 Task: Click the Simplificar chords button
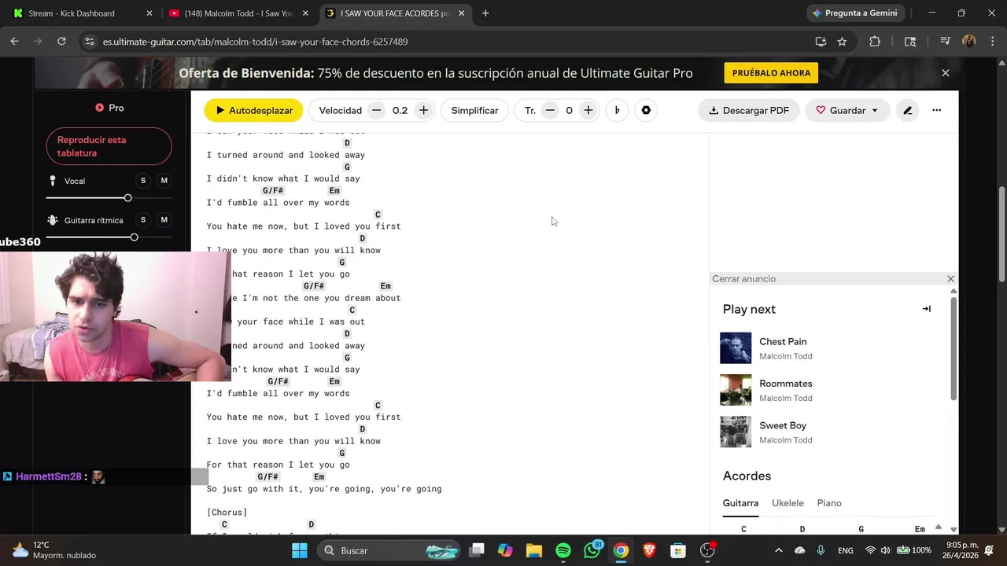474,111
